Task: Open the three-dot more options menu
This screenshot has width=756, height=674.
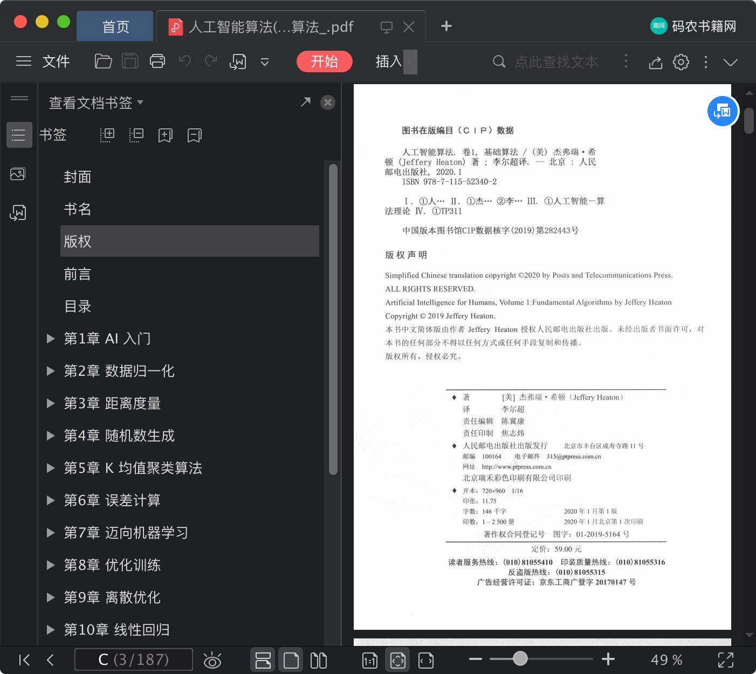Action: point(706,62)
